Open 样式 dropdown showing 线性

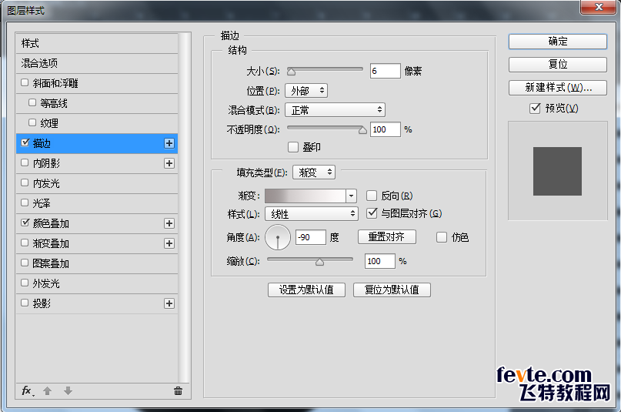(x=312, y=214)
